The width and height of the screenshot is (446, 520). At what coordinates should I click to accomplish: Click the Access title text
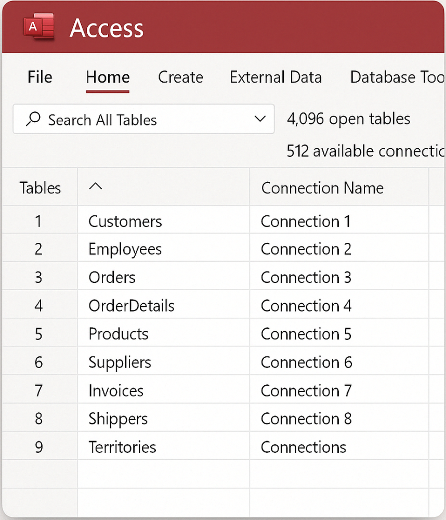[107, 28]
